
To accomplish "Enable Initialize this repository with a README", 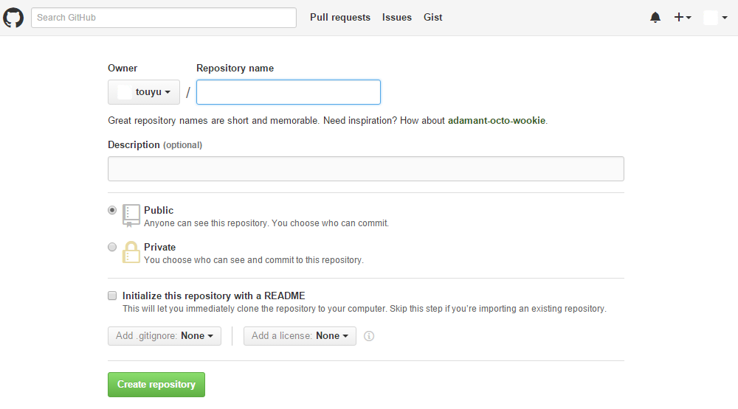I will point(112,296).
